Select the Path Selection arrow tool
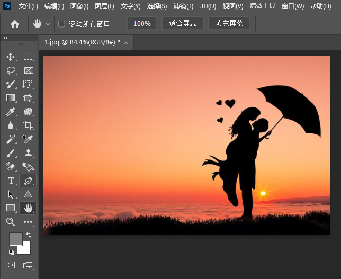 tap(11, 194)
